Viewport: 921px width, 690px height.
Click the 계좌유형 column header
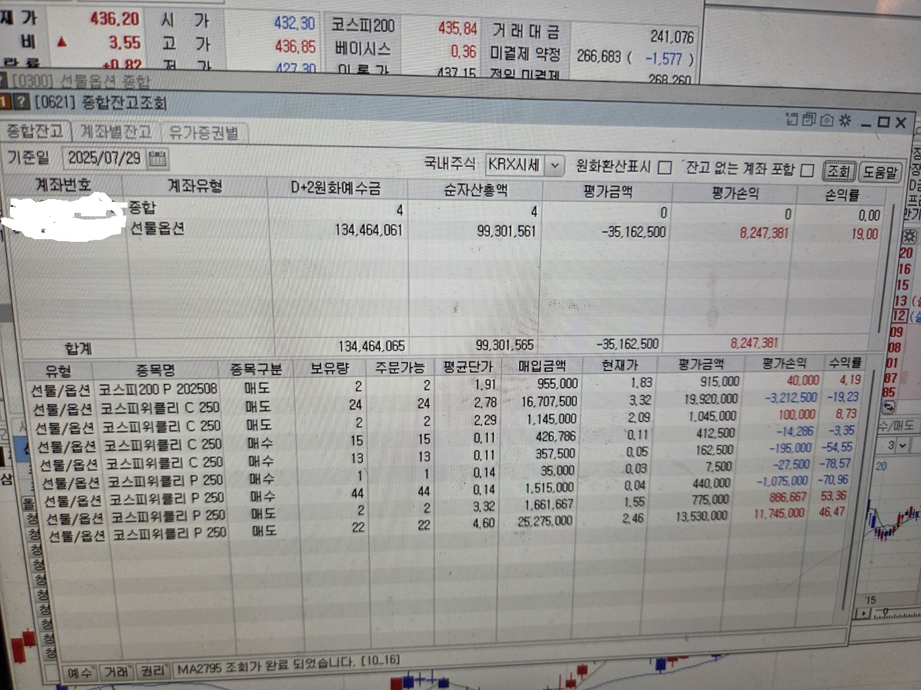[195, 186]
